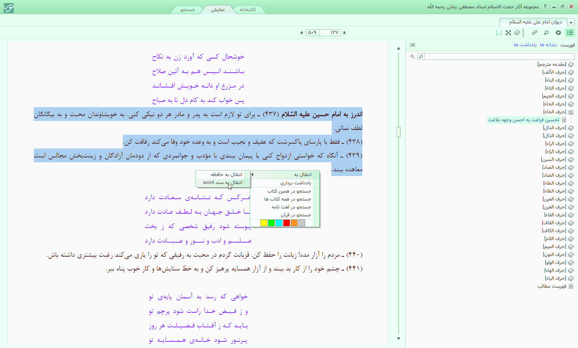Open the book tab dropdown arrow
The width and height of the screenshot is (578, 348).
pyautogui.click(x=571, y=22)
